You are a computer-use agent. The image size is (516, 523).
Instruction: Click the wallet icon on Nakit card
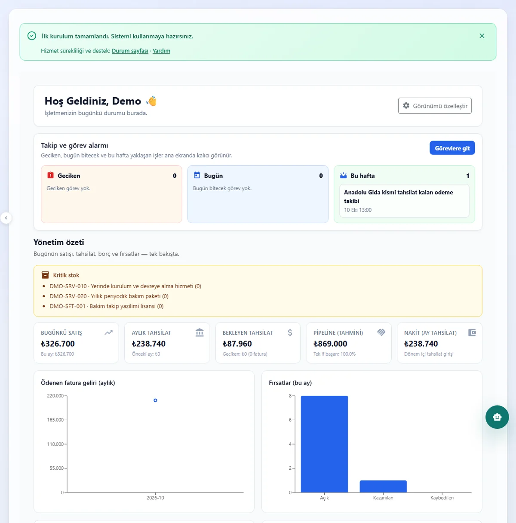472,332
